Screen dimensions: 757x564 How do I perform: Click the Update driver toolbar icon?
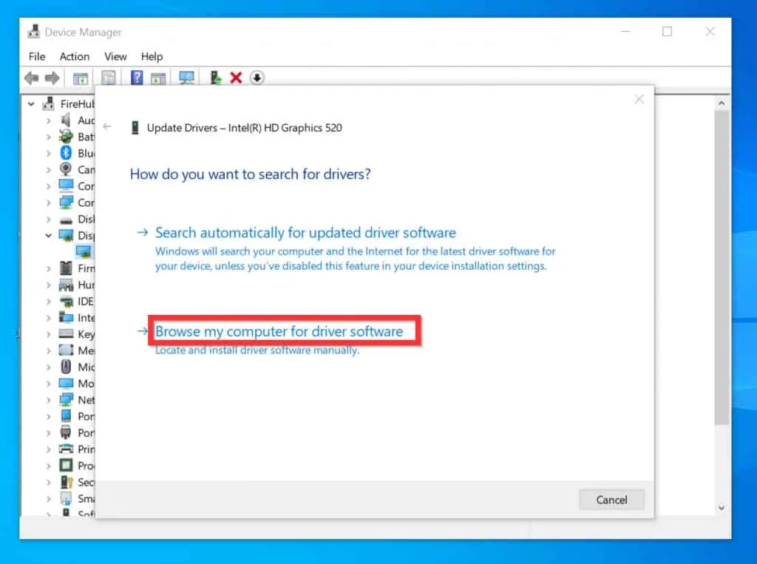click(217, 78)
